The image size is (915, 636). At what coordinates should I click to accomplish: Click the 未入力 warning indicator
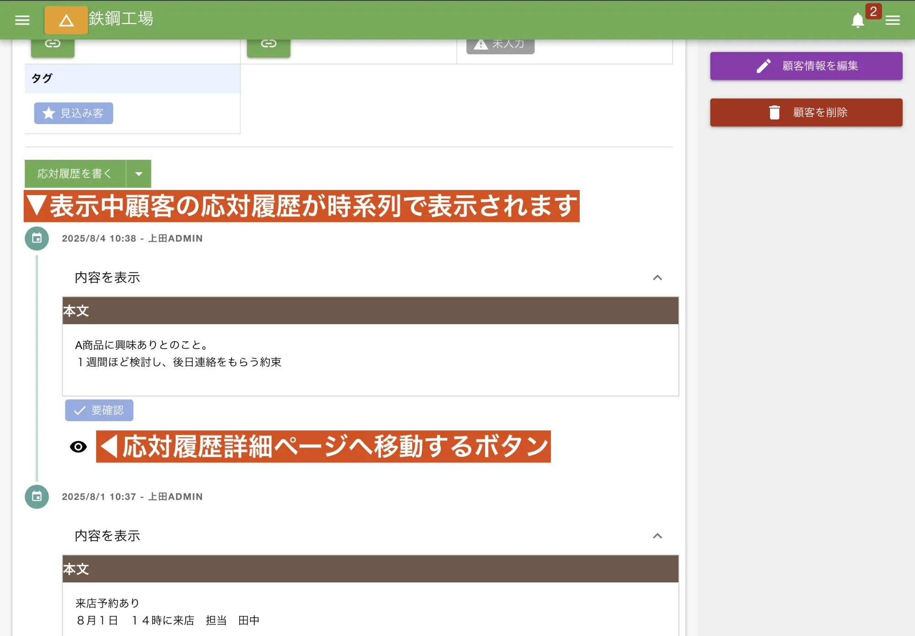pyautogui.click(x=501, y=44)
